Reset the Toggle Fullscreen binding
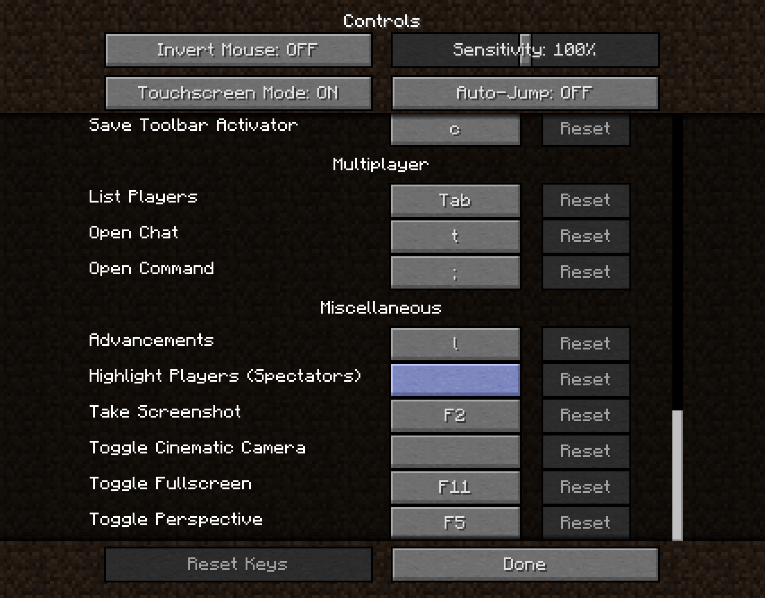Screen dimensions: 765x598 point(586,487)
